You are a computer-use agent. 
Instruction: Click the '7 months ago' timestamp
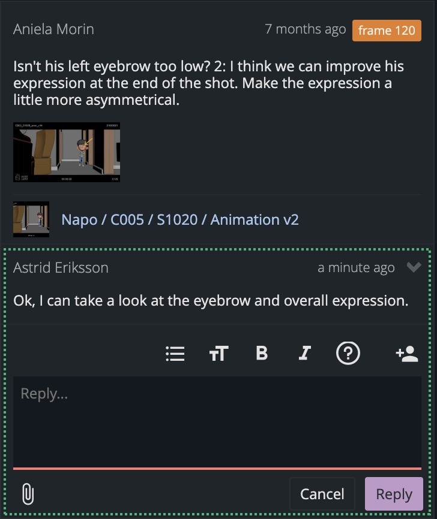click(305, 29)
